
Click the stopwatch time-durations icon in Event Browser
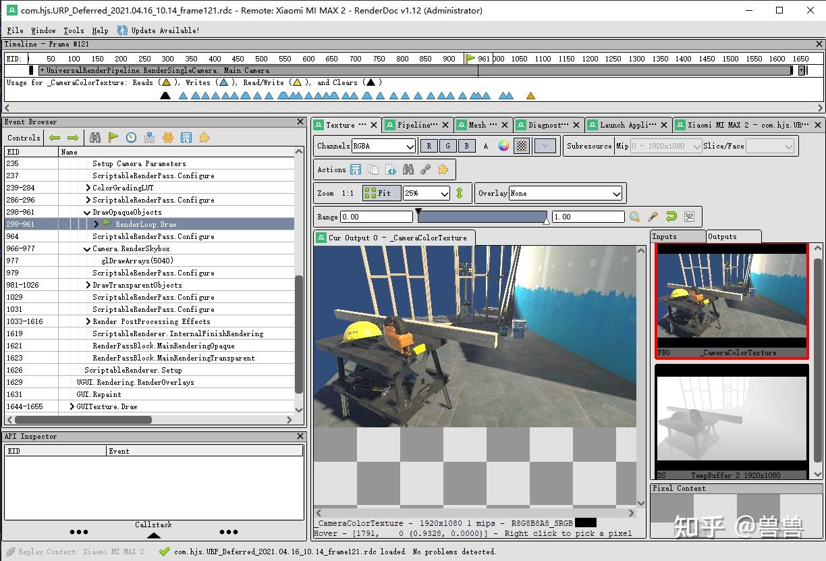(132, 138)
